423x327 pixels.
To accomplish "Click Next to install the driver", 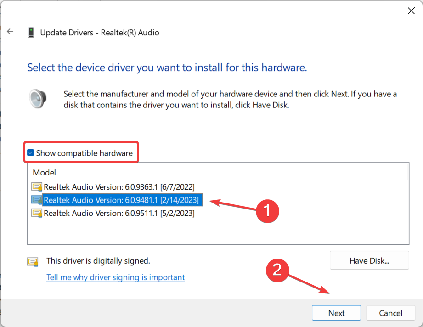I will coord(336,313).
